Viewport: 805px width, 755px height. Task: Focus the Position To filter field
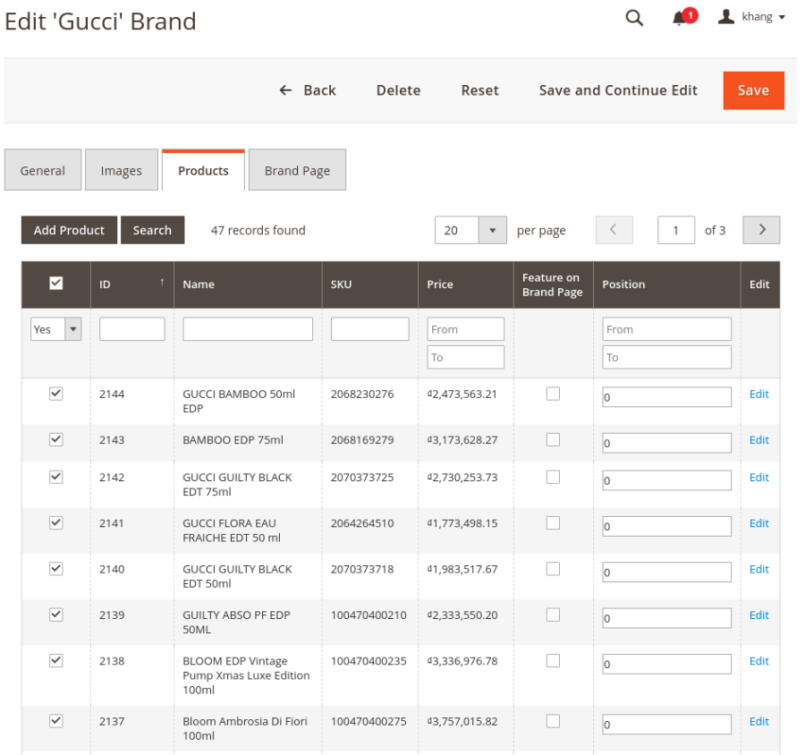[666, 357]
